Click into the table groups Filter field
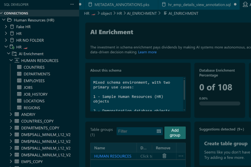This screenshot has height=167, width=251. [x=136, y=131]
